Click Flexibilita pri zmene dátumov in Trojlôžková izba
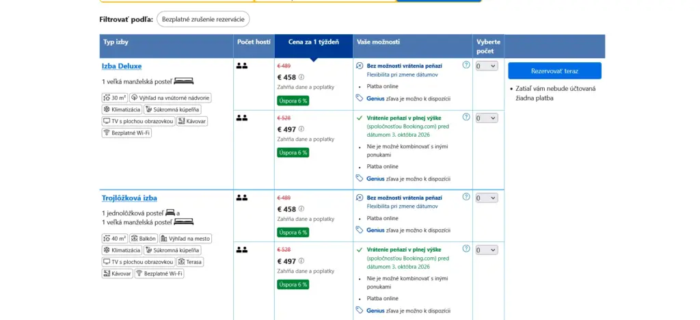 tap(402, 206)
